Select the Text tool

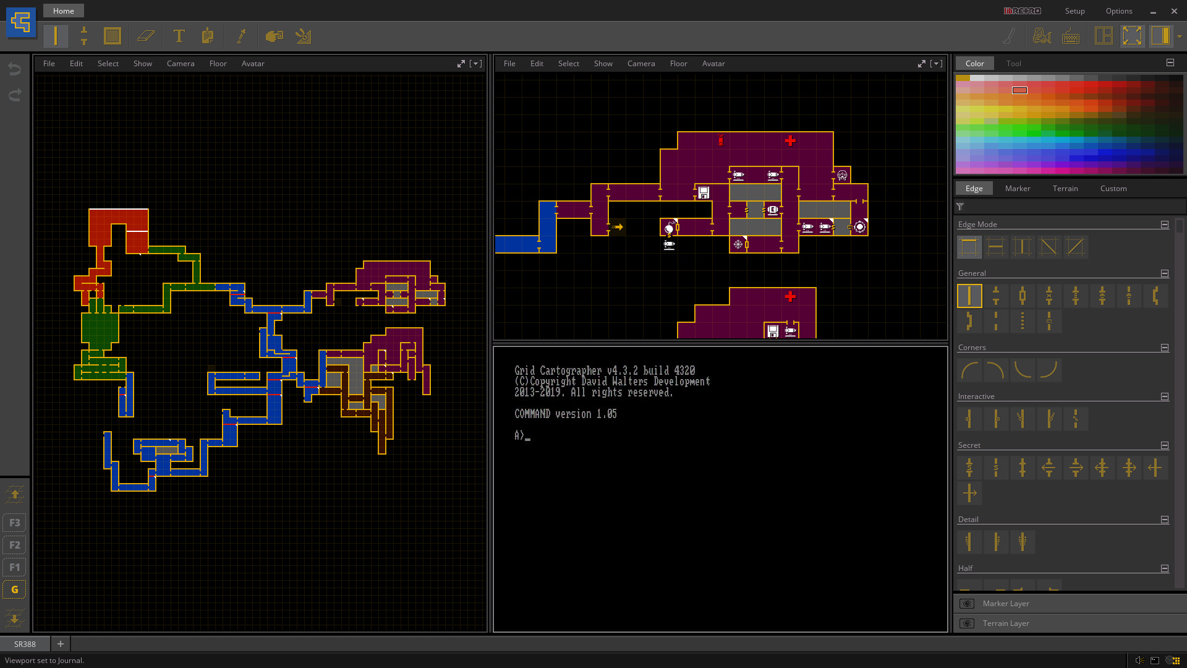[179, 36]
